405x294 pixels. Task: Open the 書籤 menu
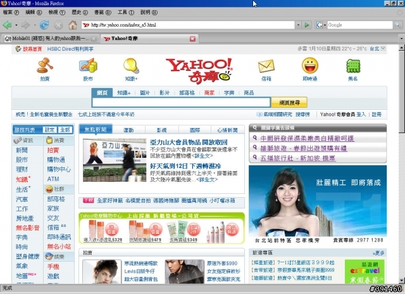click(x=103, y=12)
